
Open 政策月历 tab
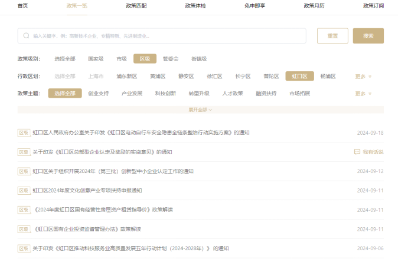(314, 5)
